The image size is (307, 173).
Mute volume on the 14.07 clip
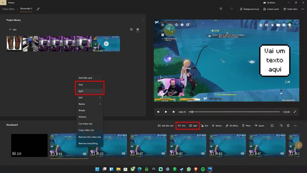point(163,153)
